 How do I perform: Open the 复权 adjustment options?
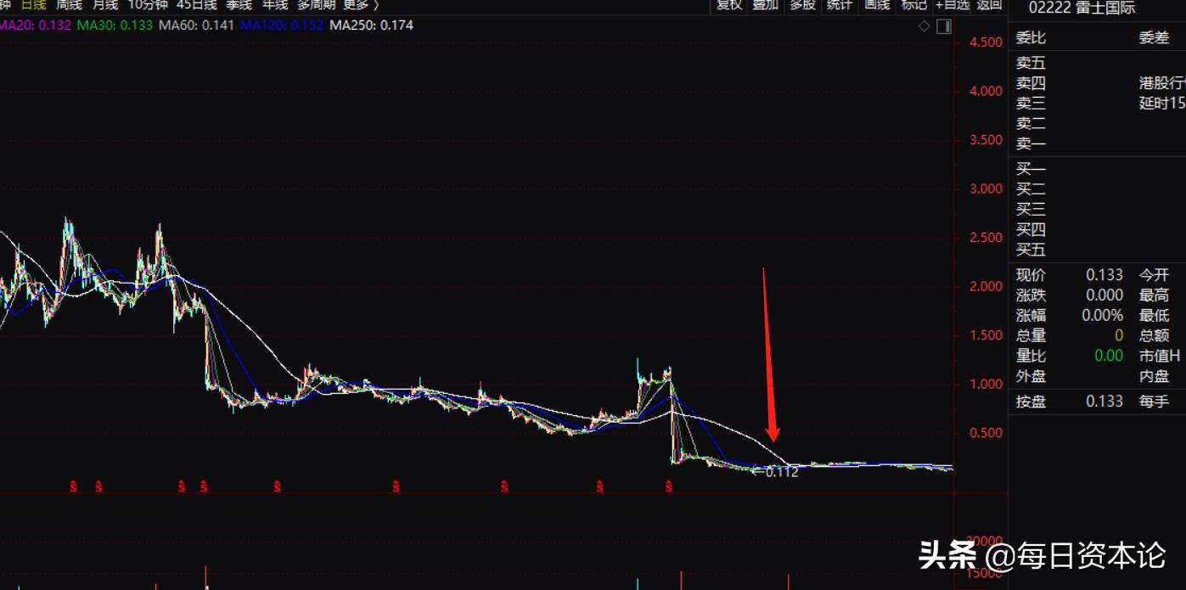pyautogui.click(x=728, y=5)
